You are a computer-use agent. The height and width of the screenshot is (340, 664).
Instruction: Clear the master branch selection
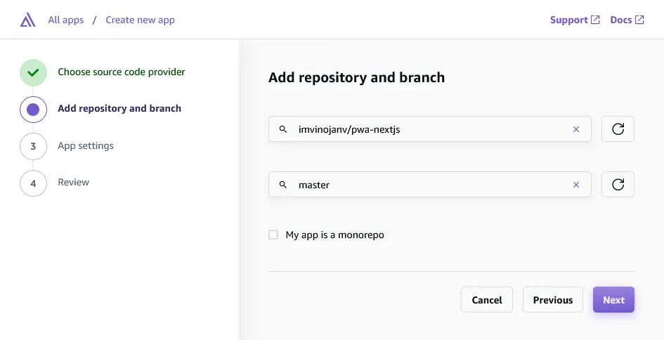click(576, 185)
